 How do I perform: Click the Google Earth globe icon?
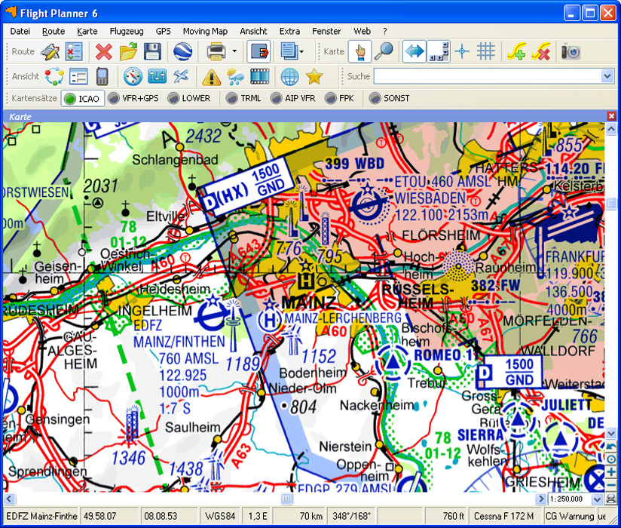click(182, 51)
